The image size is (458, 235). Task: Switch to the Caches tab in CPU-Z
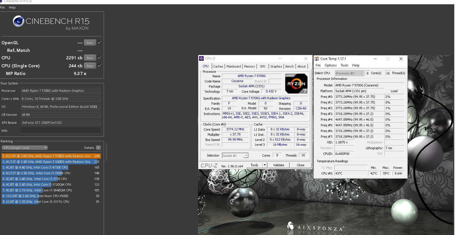[x=218, y=66]
